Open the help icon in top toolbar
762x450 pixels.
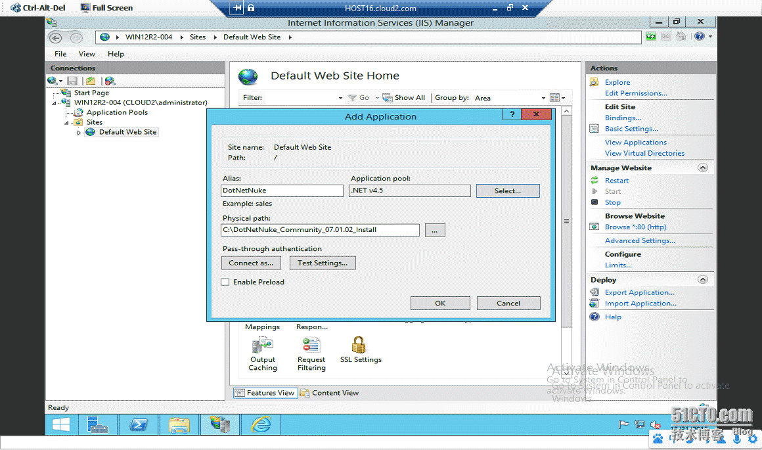coord(700,36)
